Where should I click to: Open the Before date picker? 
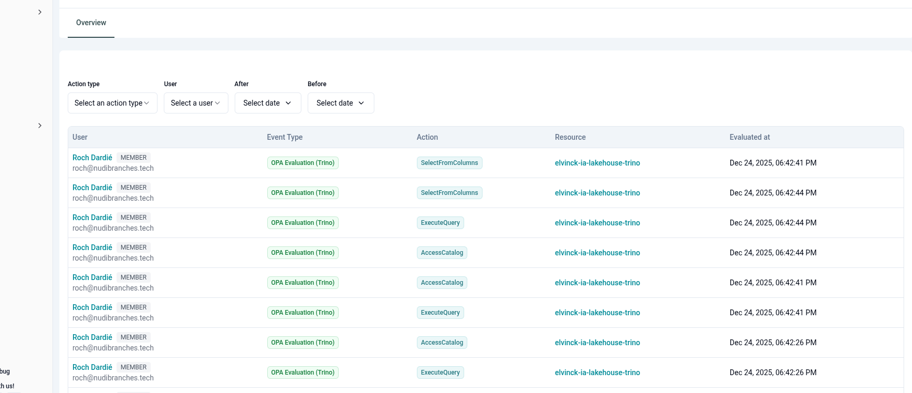pyautogui.click(x=340, y=103)
